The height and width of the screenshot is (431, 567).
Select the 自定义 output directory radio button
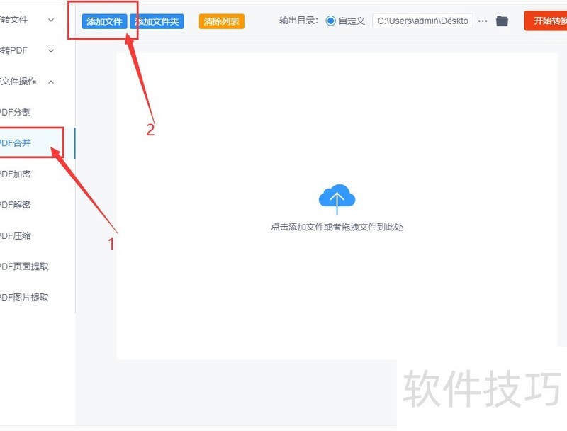pos(332,21)
